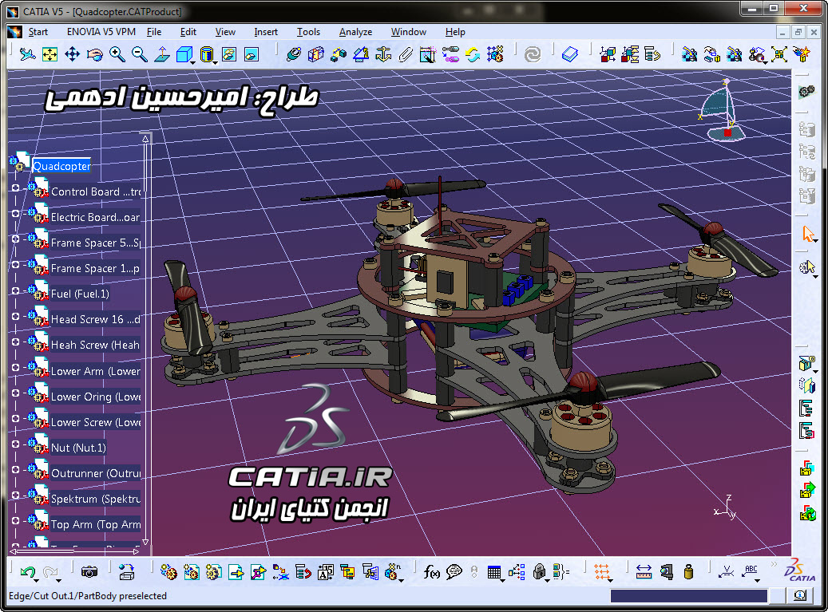Click the design table grid icon
This screenshot has width=828, height=612.
point(494,572)
